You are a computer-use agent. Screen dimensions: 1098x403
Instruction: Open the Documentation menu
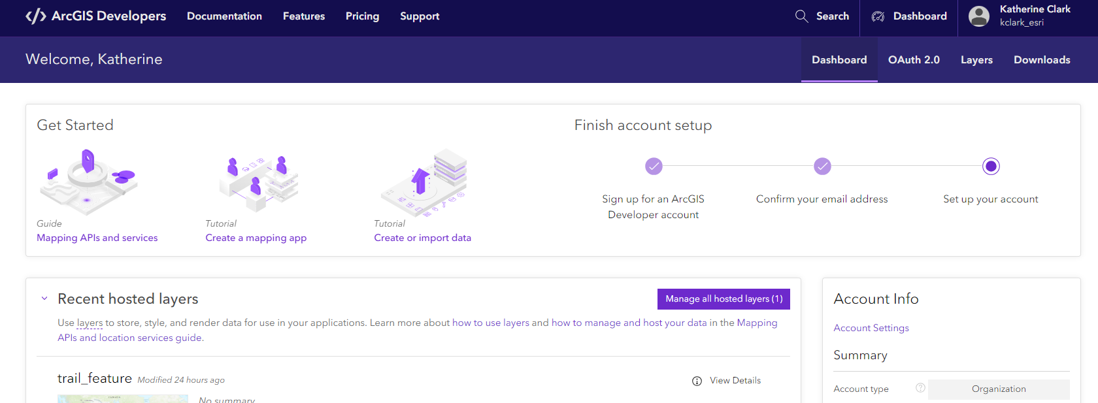224,16
